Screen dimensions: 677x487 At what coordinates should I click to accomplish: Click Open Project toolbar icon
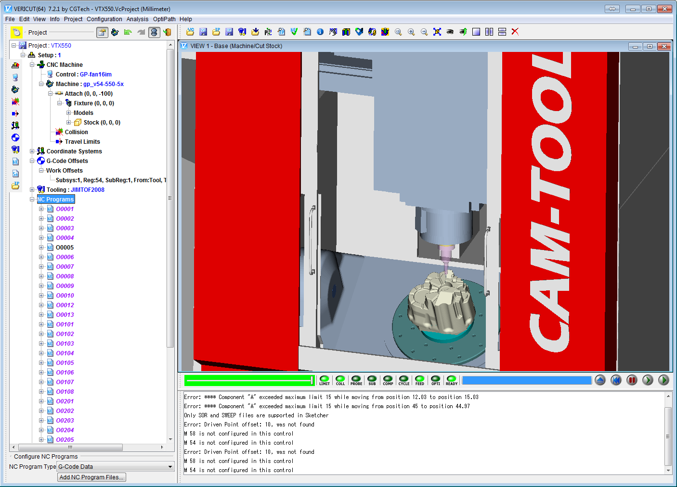[x=190, y=32]
